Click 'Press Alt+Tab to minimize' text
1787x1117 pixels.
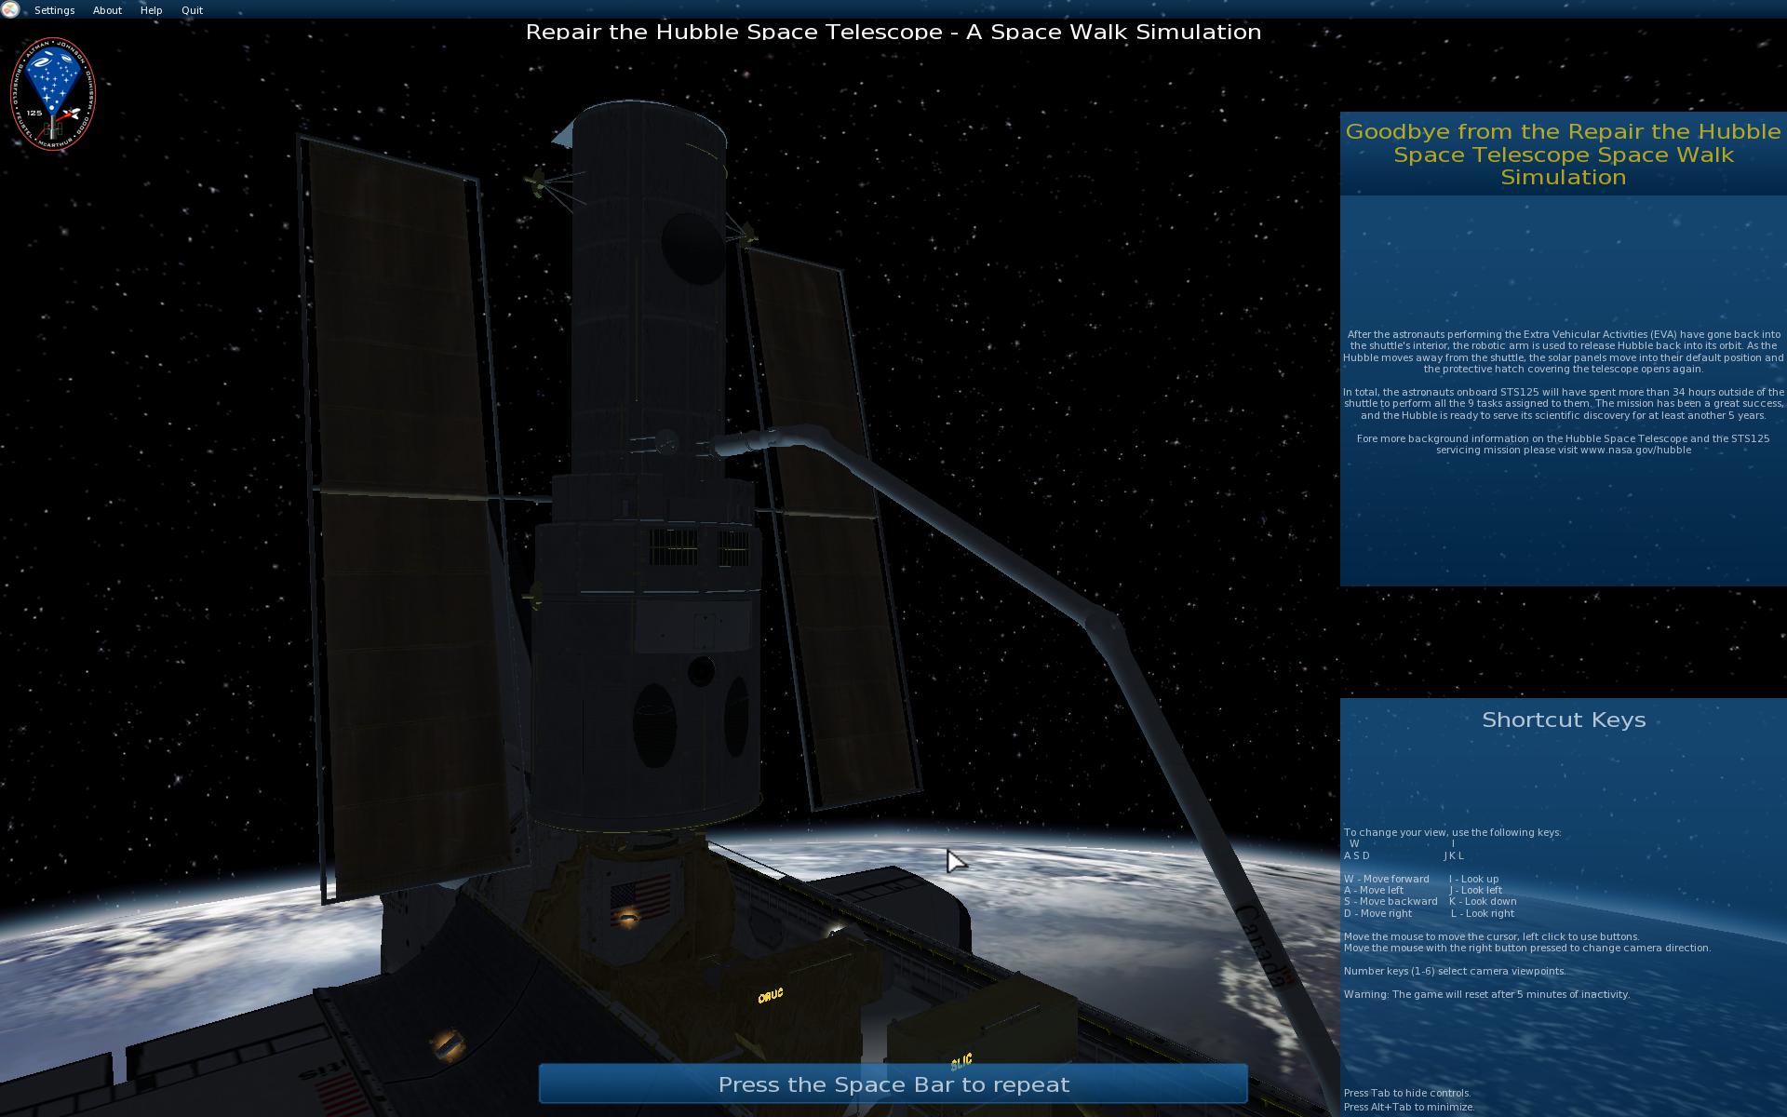(x=1409, y=1107)
